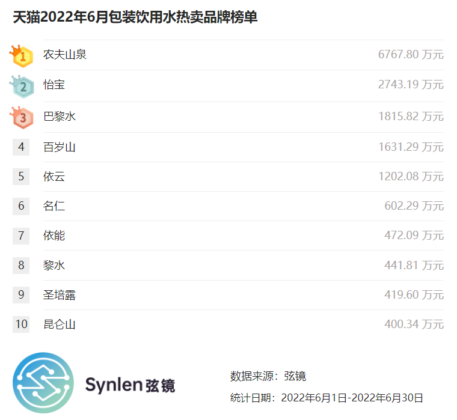Select brand name 圣培露
457x420 pixels.
60,295
